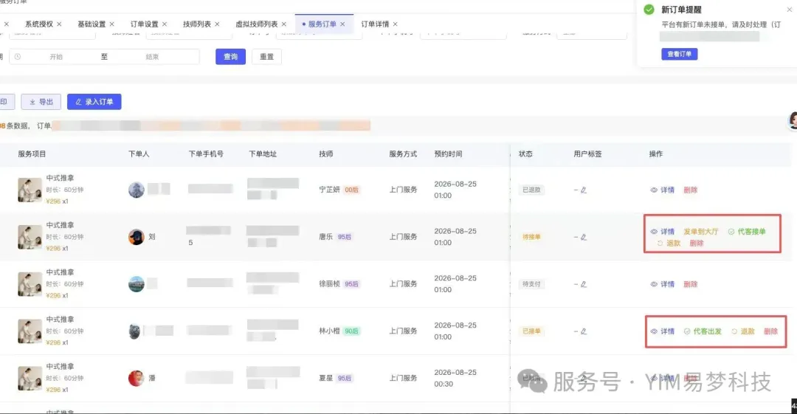This screenshot has width=797, height=414.
Task: Click the 查询 search button
Action: click(x=231, y=56)
